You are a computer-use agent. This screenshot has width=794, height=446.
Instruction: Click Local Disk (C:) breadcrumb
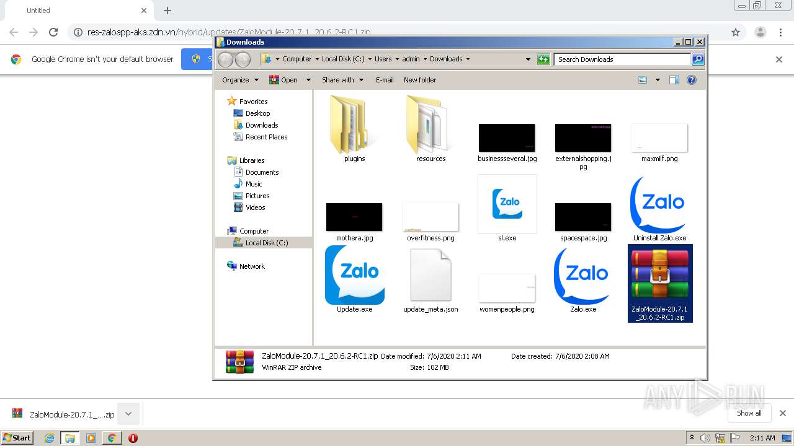[343, 59]
